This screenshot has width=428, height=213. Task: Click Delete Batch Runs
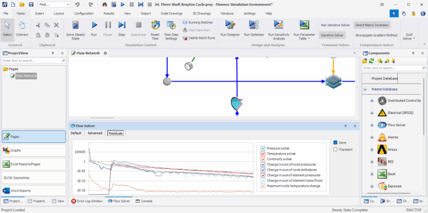pos(199,38)
